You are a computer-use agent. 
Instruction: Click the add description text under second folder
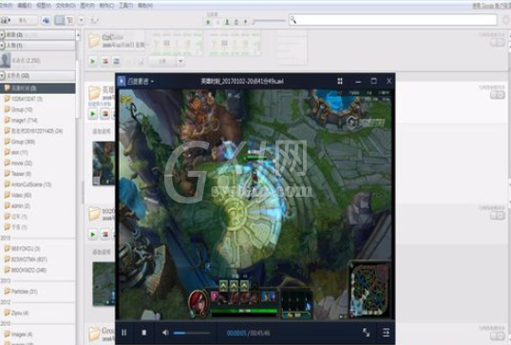[102, 131]
